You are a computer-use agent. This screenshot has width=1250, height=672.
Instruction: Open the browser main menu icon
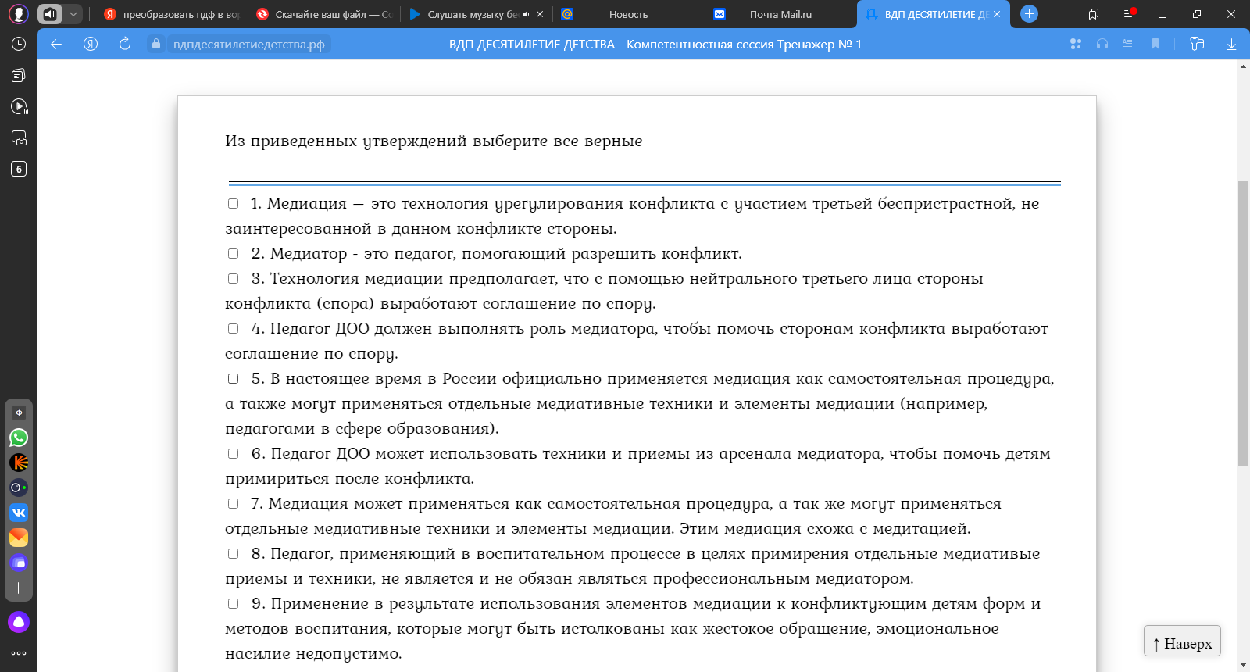coord(1128,14)
